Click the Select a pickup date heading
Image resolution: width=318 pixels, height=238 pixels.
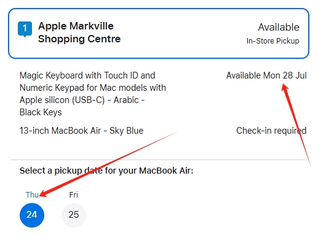click(x=106, y=171)
